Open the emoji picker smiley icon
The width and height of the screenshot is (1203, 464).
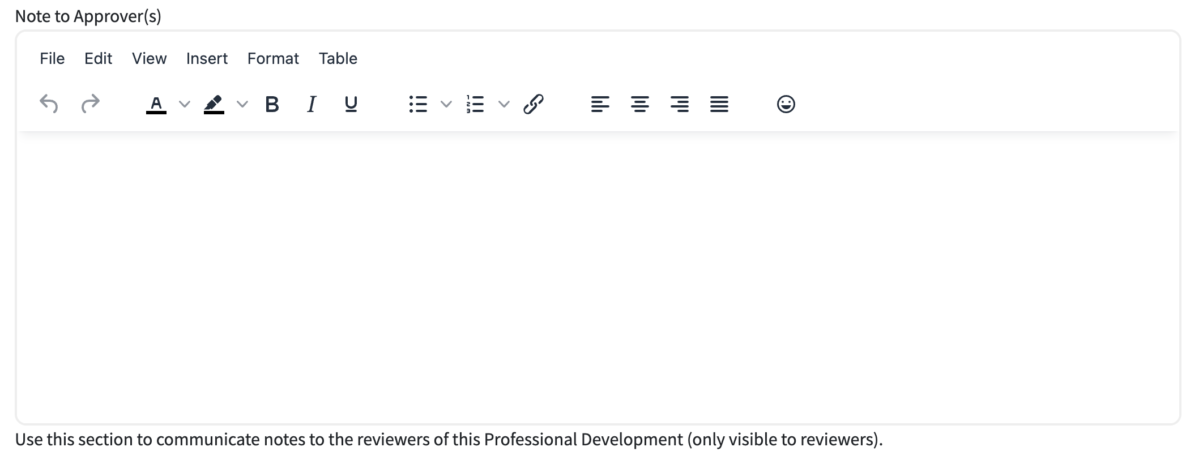(786, 104)
